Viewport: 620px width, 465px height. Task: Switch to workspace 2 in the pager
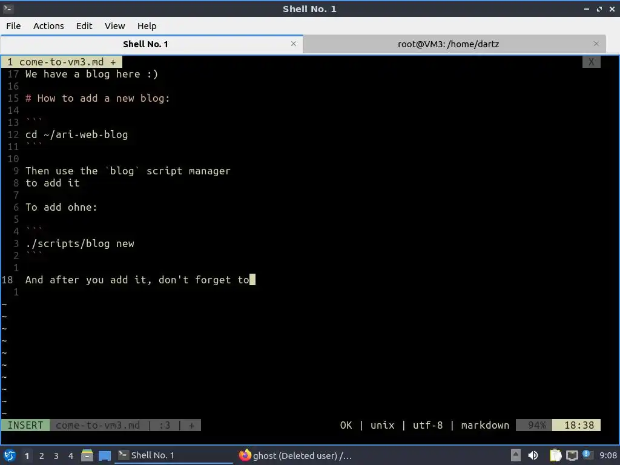pos(42,456)
